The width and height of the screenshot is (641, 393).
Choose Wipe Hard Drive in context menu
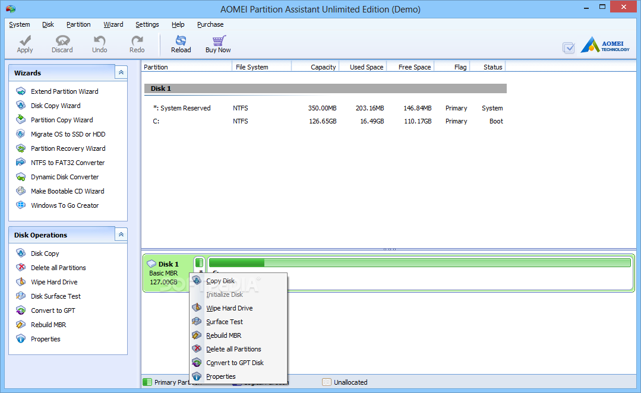click(x=239, y=308)
